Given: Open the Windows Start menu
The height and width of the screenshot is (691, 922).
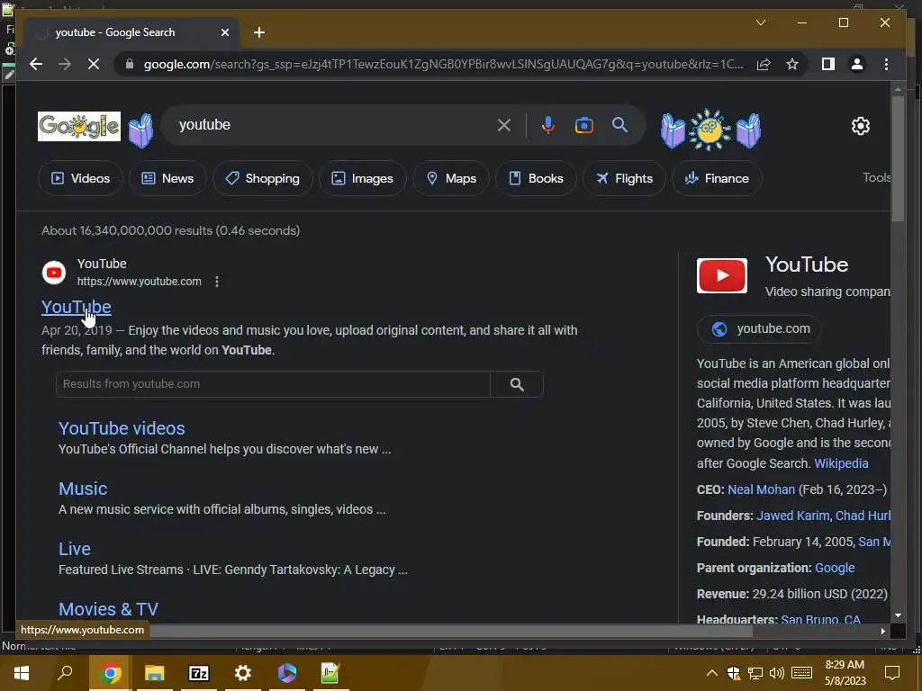Looking at the screenshot, I should click(x=22, y=673).
